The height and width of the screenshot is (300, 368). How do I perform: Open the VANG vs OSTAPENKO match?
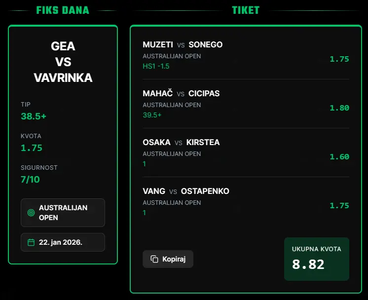(186, 191)
